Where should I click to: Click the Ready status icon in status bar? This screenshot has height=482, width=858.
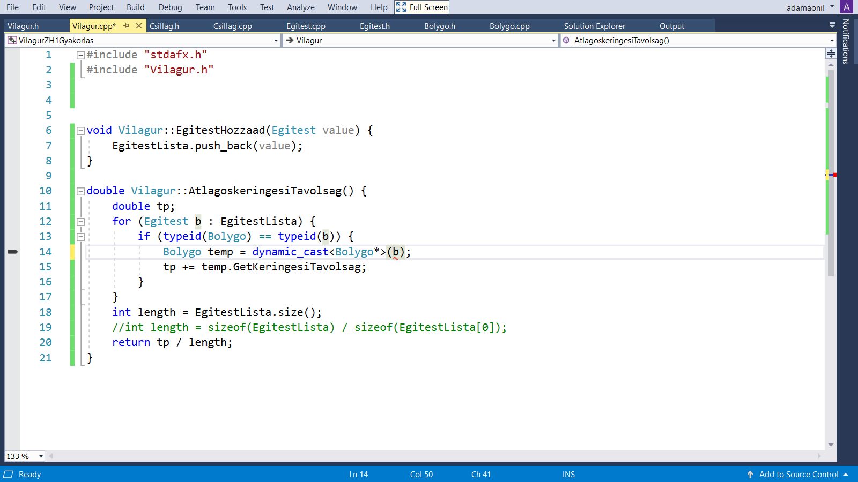[x=9, y=475]
